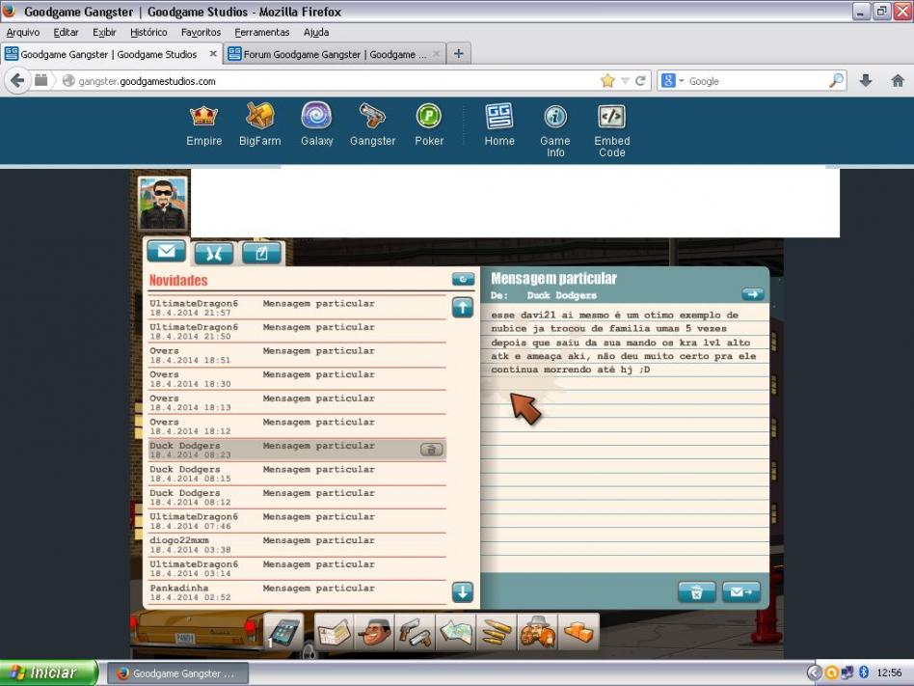Image resolution: width=914 pixels, height=686 pixels.
Task: Open UltimateDragon6 message from 21:57
Action: 297,308
